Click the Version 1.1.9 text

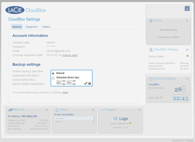point(120,128)
